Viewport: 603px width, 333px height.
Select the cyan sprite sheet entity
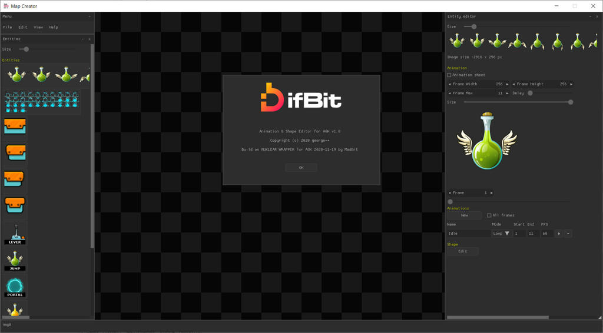tap(42, 102)
